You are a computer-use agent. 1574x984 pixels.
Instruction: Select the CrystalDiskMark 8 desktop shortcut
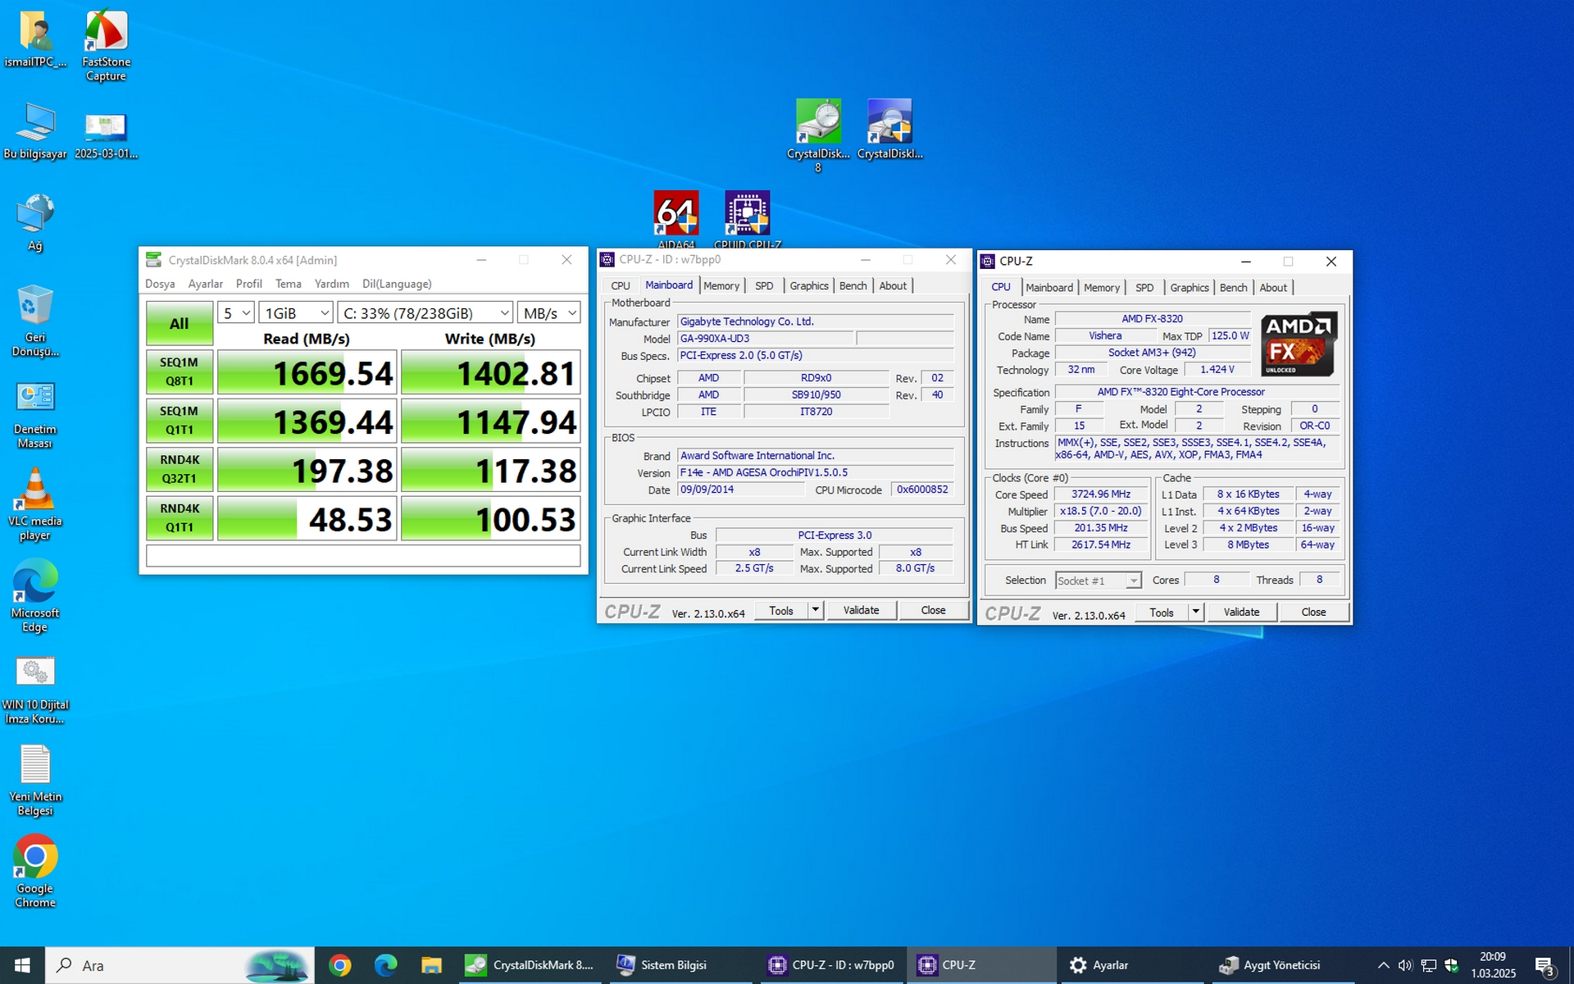click(x=818, y=136)
